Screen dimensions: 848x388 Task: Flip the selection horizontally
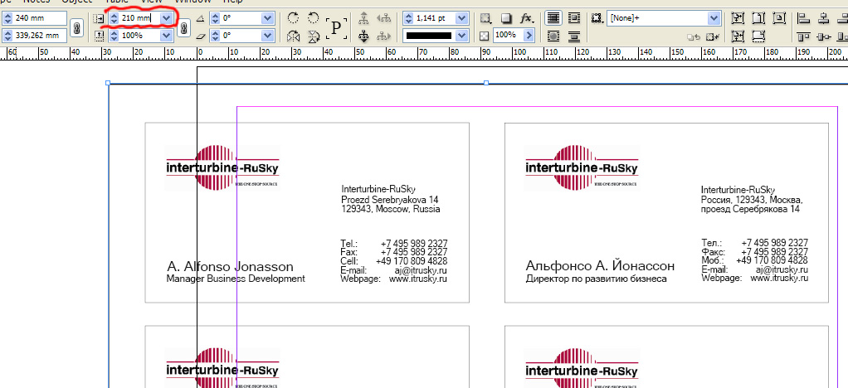point(293,36)
